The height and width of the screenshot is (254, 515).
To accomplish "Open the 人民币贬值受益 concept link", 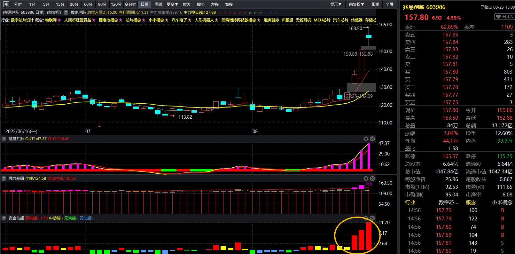I will [x=78, y=20].
